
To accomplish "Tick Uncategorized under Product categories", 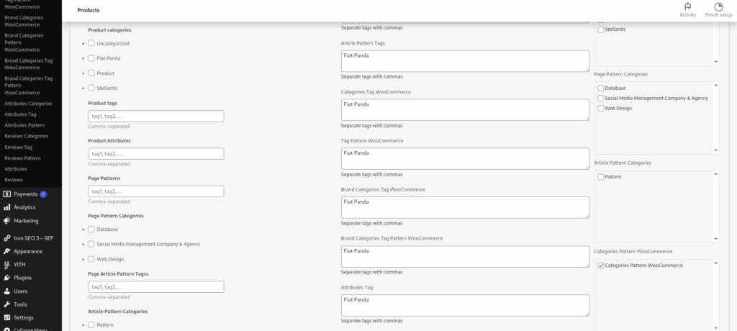I will click(x=91, y=43).
